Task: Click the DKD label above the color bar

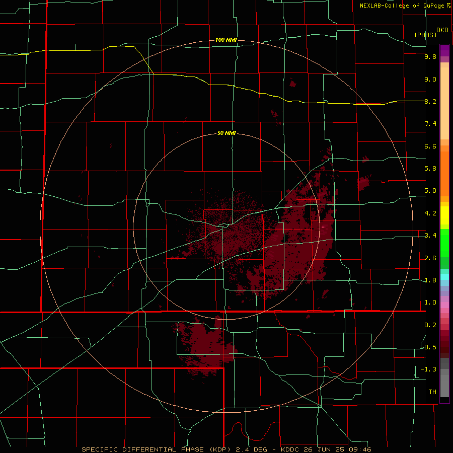Action: coord(442,30)
